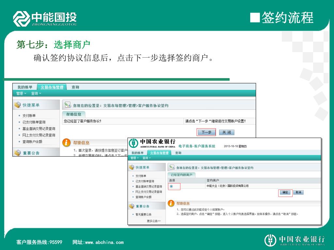Click 选择 column header in merchant table
The height and width of the screenshot is (250, 334).
[x=172, y=180]
